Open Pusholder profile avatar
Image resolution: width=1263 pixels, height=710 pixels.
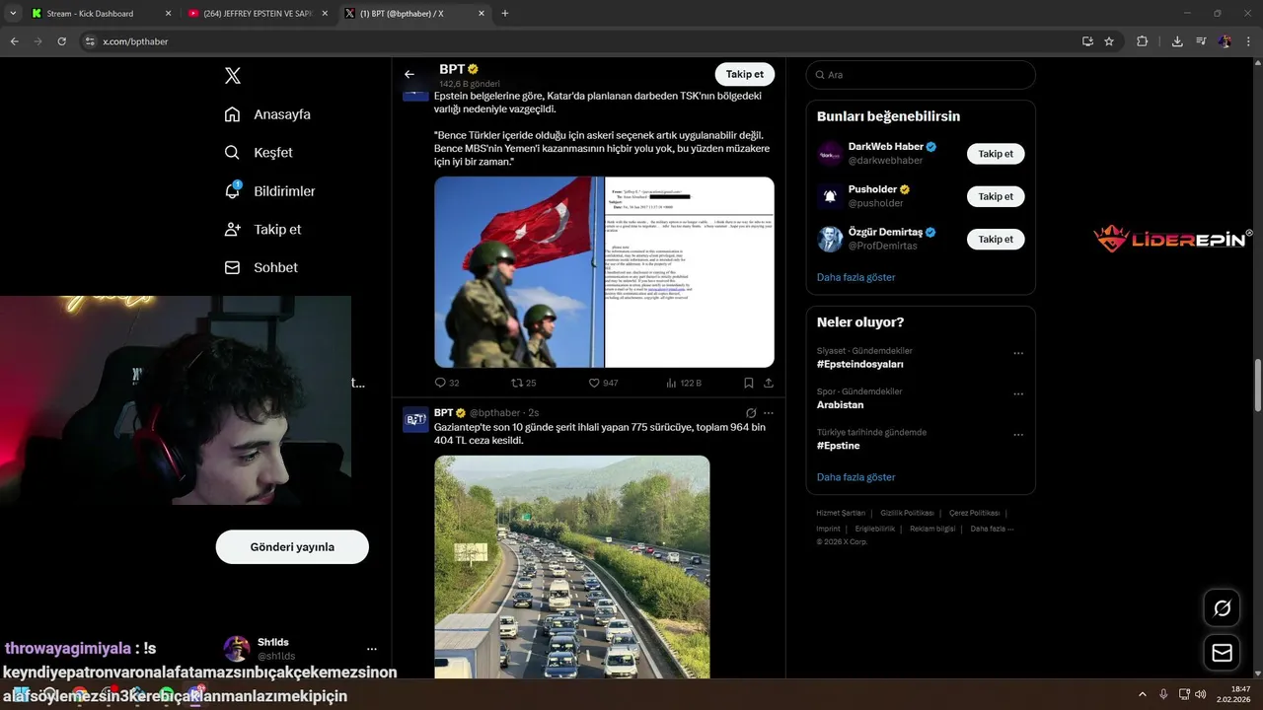click(830, 196)
